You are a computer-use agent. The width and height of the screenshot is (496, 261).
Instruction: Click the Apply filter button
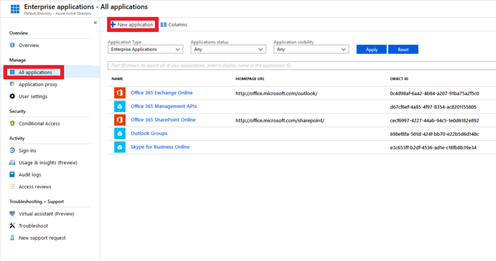[372, 50]
